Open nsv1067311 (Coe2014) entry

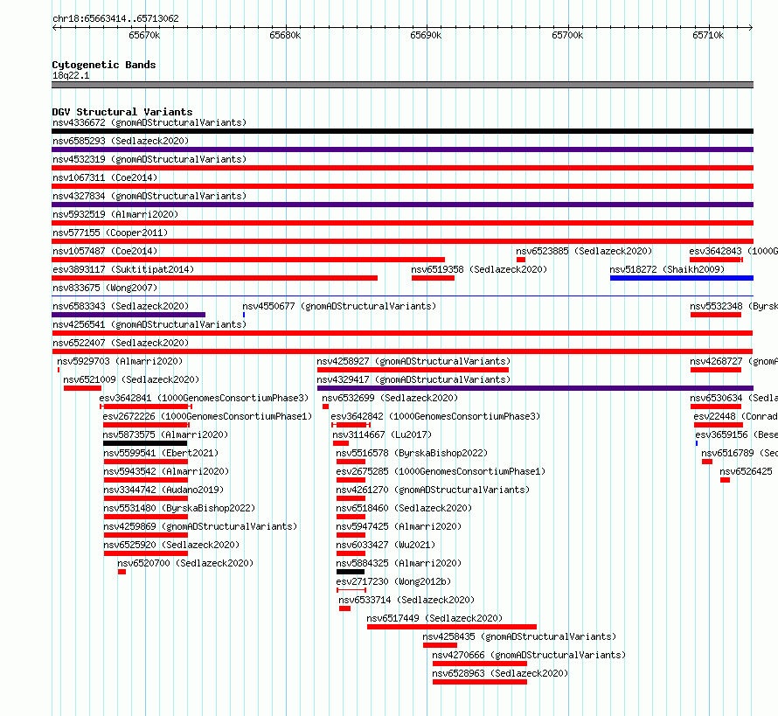coord(105,177)
